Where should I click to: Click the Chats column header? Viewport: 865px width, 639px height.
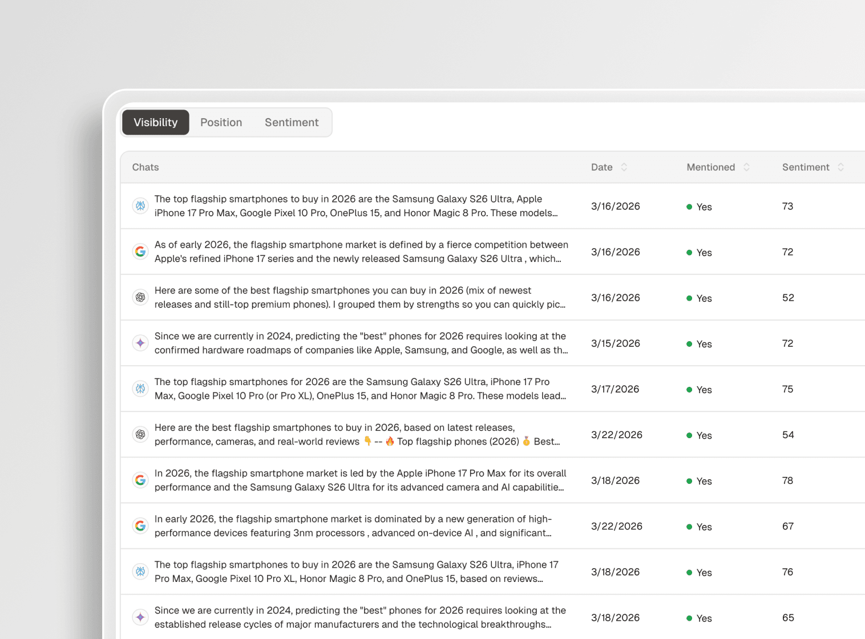pos(145,167)
